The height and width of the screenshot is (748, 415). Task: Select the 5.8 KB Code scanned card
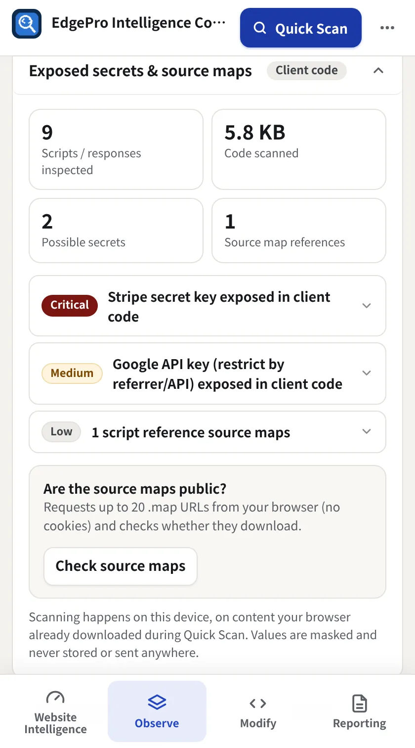click(299, 149)
